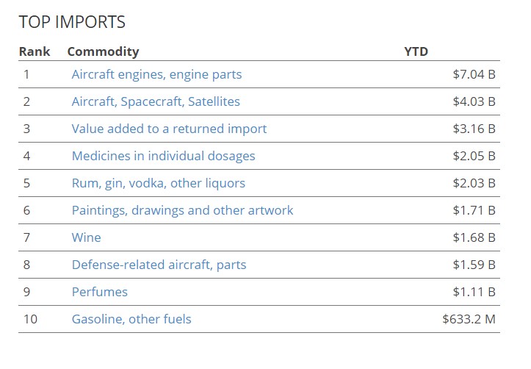
Task: Click the $7.04 B value cell
Action: 474,74
